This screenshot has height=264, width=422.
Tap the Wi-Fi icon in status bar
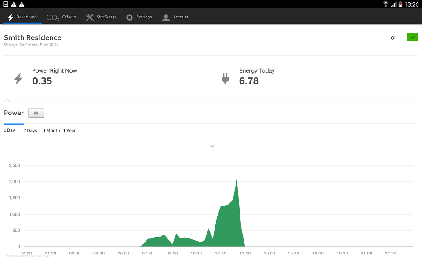[x=386, y=4]
